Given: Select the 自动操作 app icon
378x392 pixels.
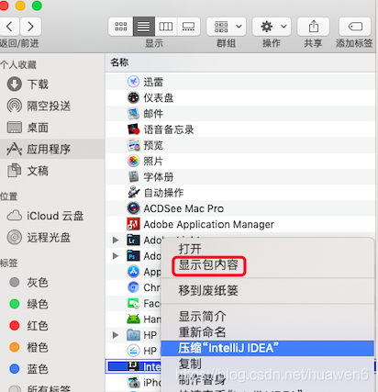Looking at the screenshot, I should point(133,193).
